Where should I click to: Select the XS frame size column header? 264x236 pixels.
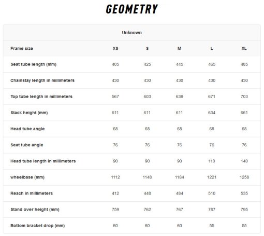tap(115, 48)
